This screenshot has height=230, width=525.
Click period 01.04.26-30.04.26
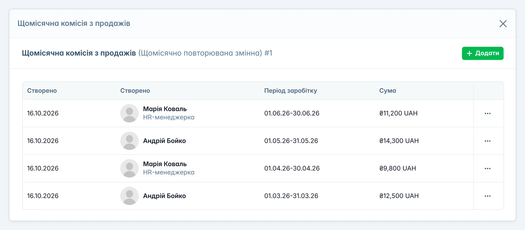(292, 168)
